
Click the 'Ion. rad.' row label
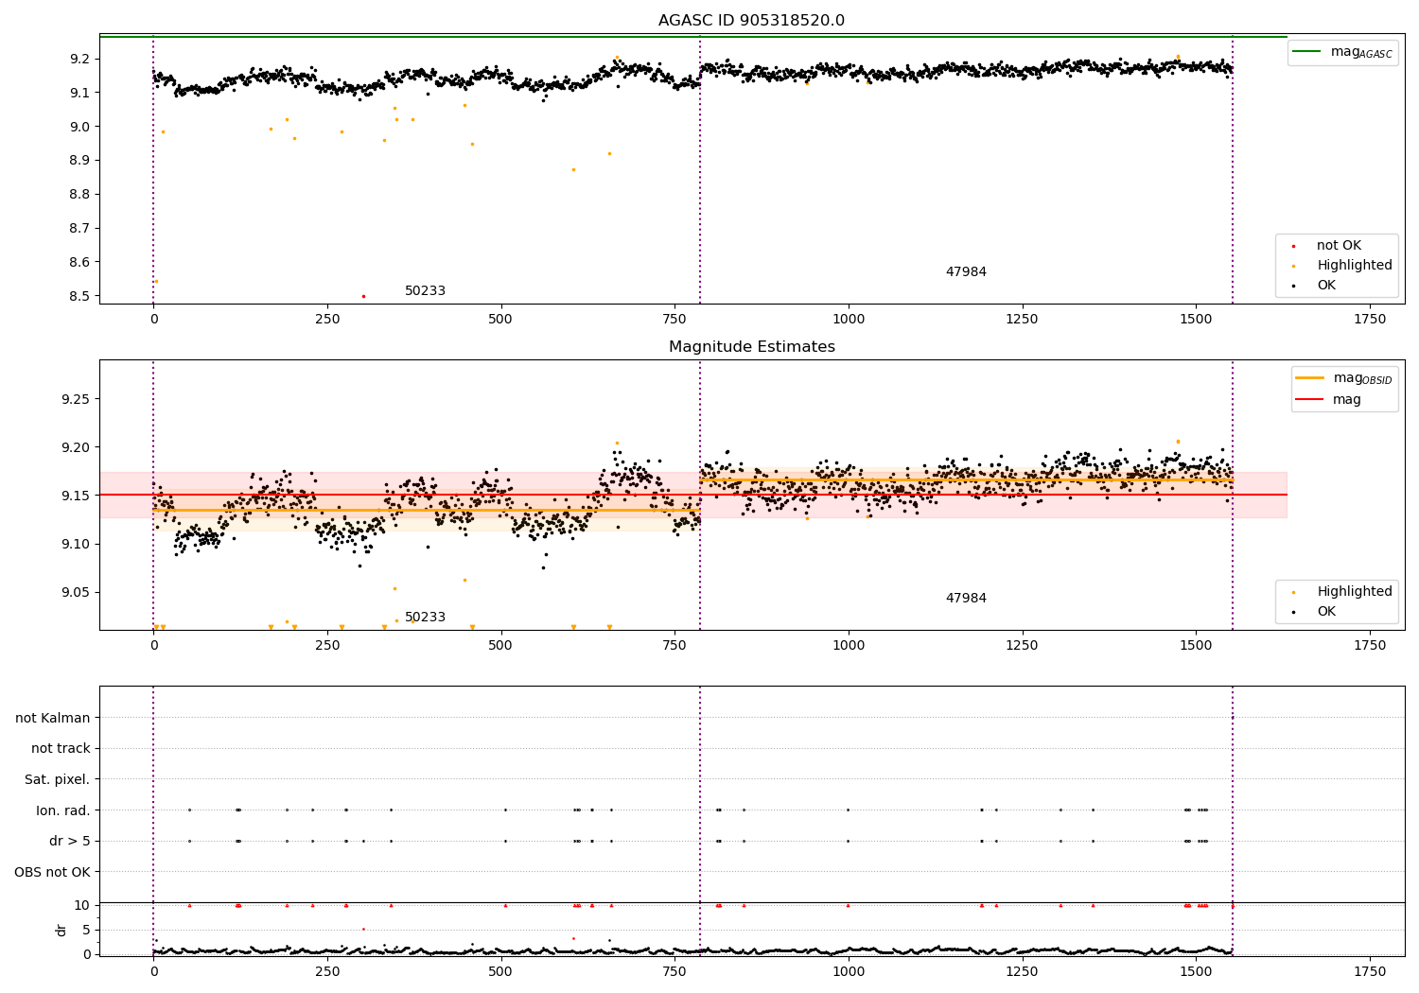point(63,810)
